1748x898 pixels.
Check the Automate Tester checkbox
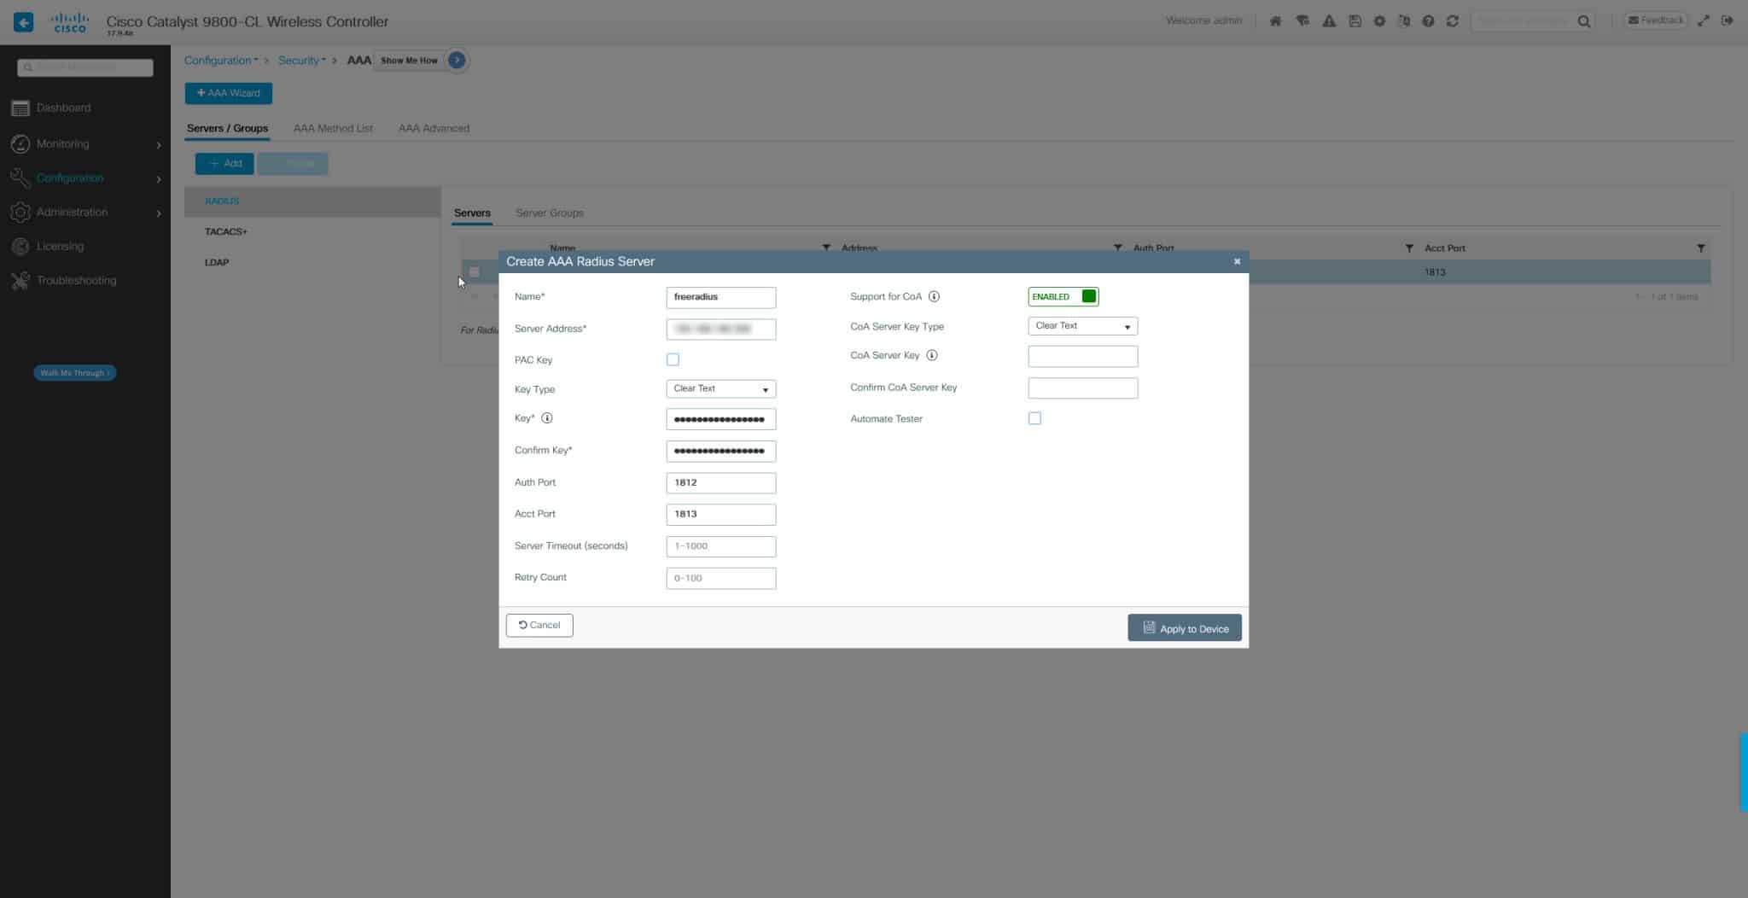pos(1034,418)
